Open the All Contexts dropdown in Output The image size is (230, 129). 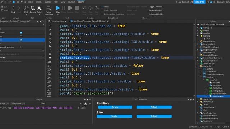coord(18,104)
